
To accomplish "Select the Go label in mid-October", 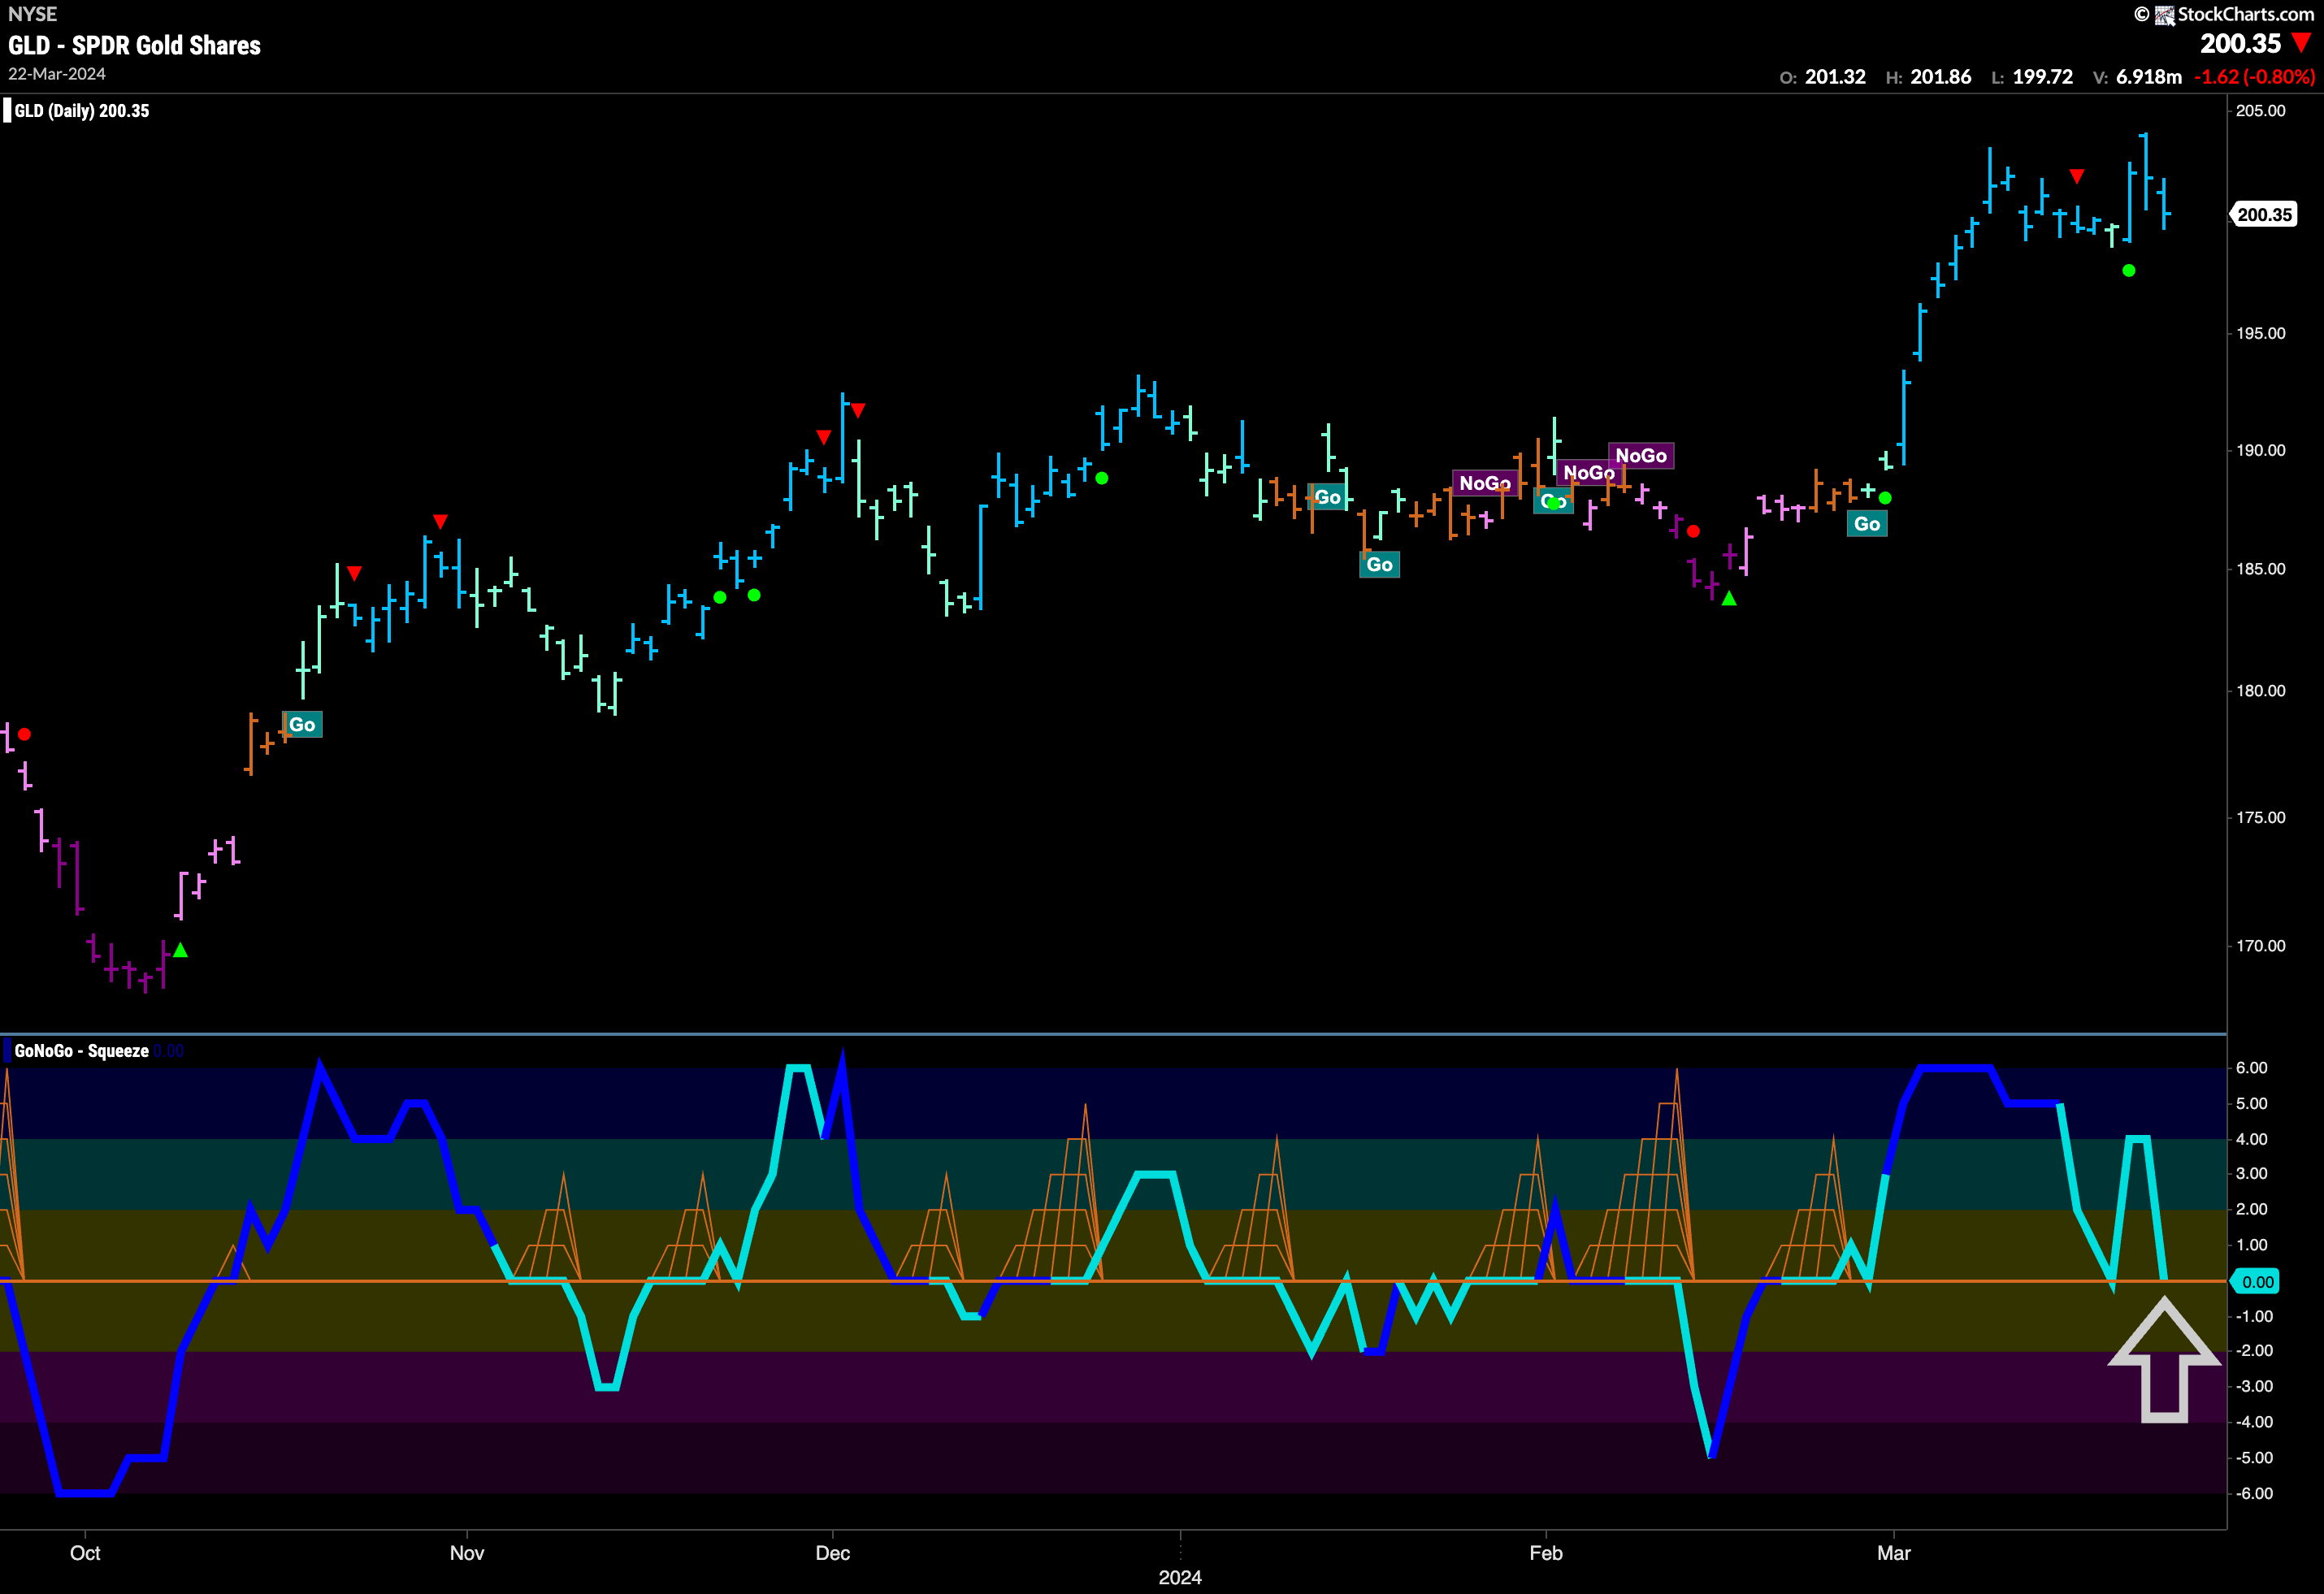I will (302, 725).
